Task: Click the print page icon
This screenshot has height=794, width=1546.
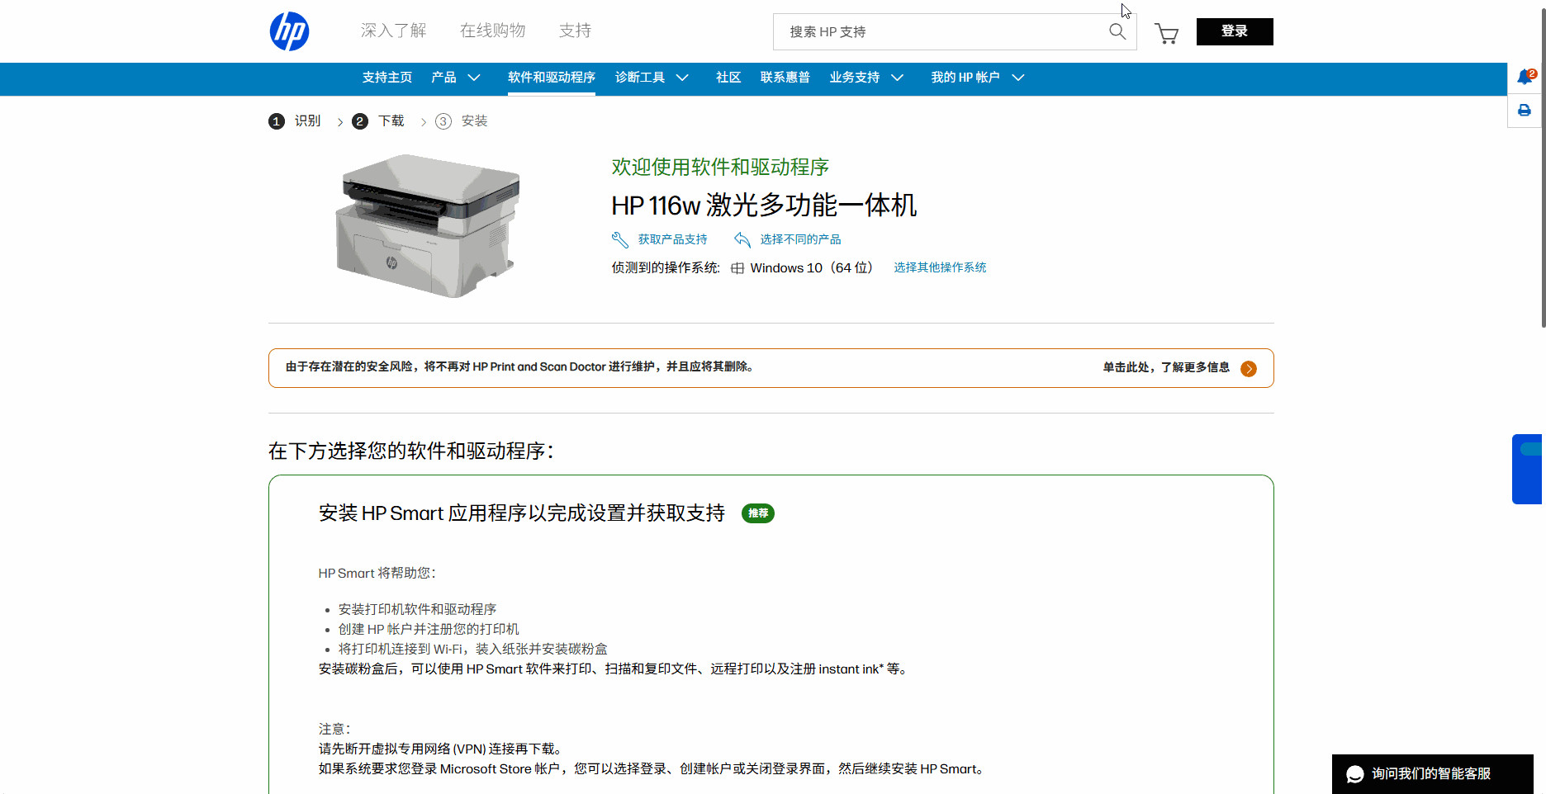Action: tap(1525, 111)
